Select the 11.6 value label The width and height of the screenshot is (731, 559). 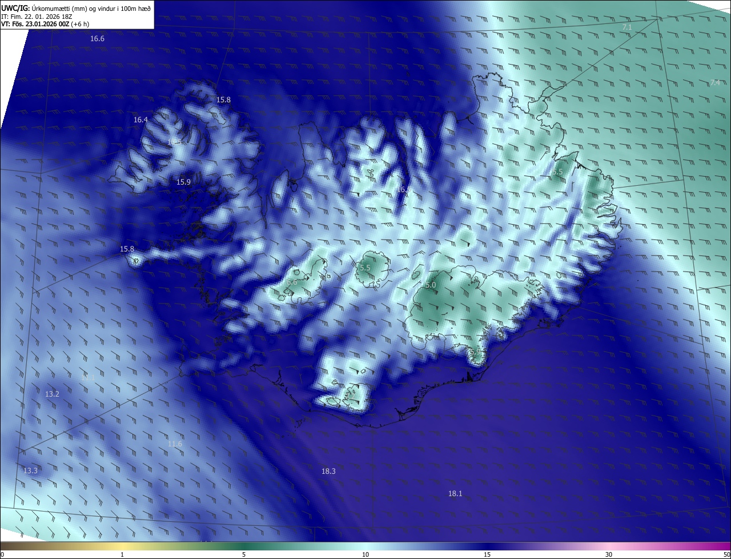pos(175,444)
